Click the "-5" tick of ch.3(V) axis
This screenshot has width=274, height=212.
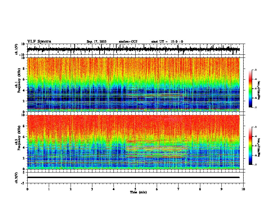pyautogui.click(x=23, y=183)
